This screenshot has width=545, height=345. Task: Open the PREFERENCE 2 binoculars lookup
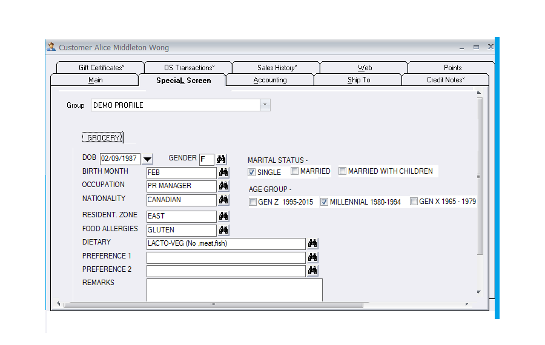(x=312, y=271)
